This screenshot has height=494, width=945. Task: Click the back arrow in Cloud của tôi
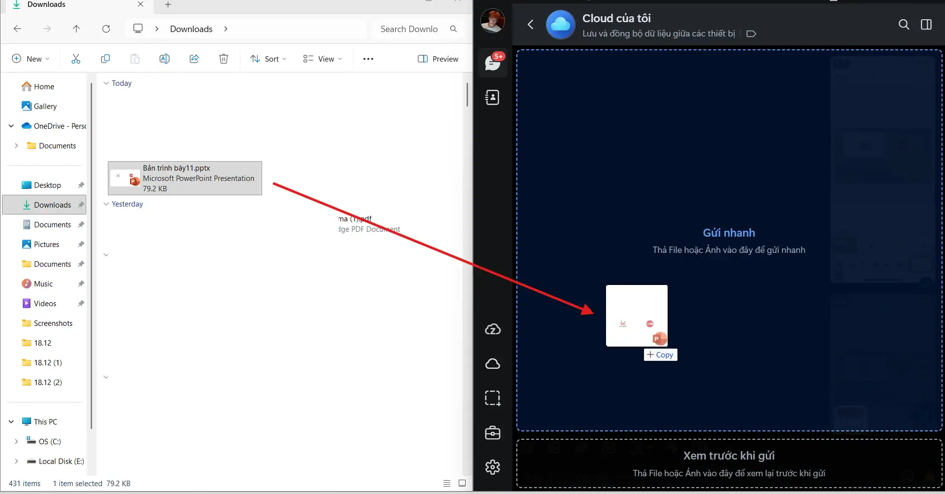click(x=531, y=24)
